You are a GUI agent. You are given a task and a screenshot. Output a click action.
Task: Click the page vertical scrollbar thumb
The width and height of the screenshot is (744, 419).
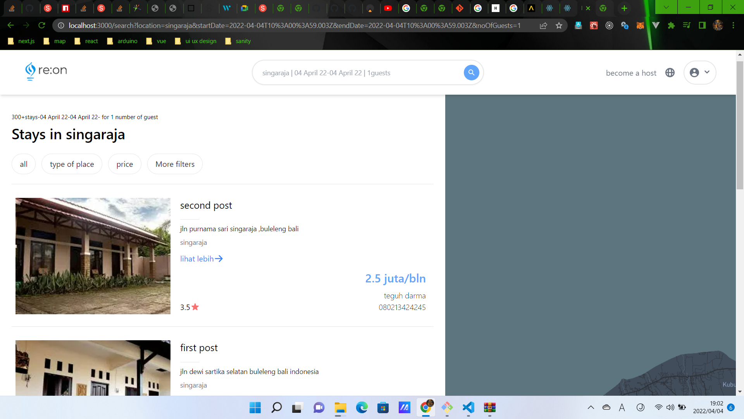pos(740,124)
